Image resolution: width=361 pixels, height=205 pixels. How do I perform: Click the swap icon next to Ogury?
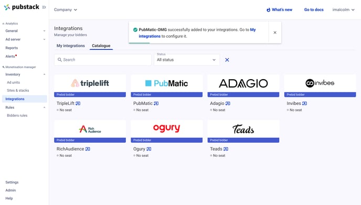149,149
